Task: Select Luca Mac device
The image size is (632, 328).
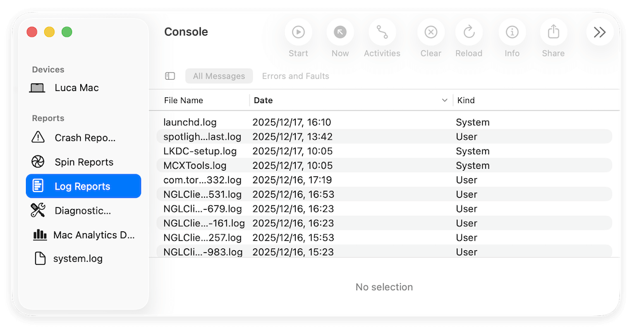Action: [83, 88]
